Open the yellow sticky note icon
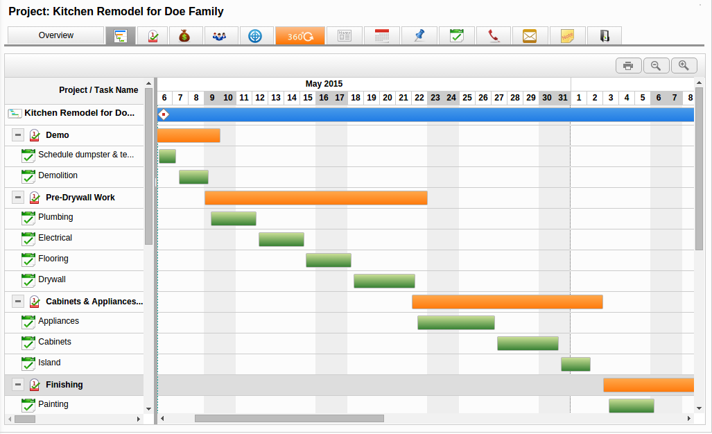 click(567, 36)
